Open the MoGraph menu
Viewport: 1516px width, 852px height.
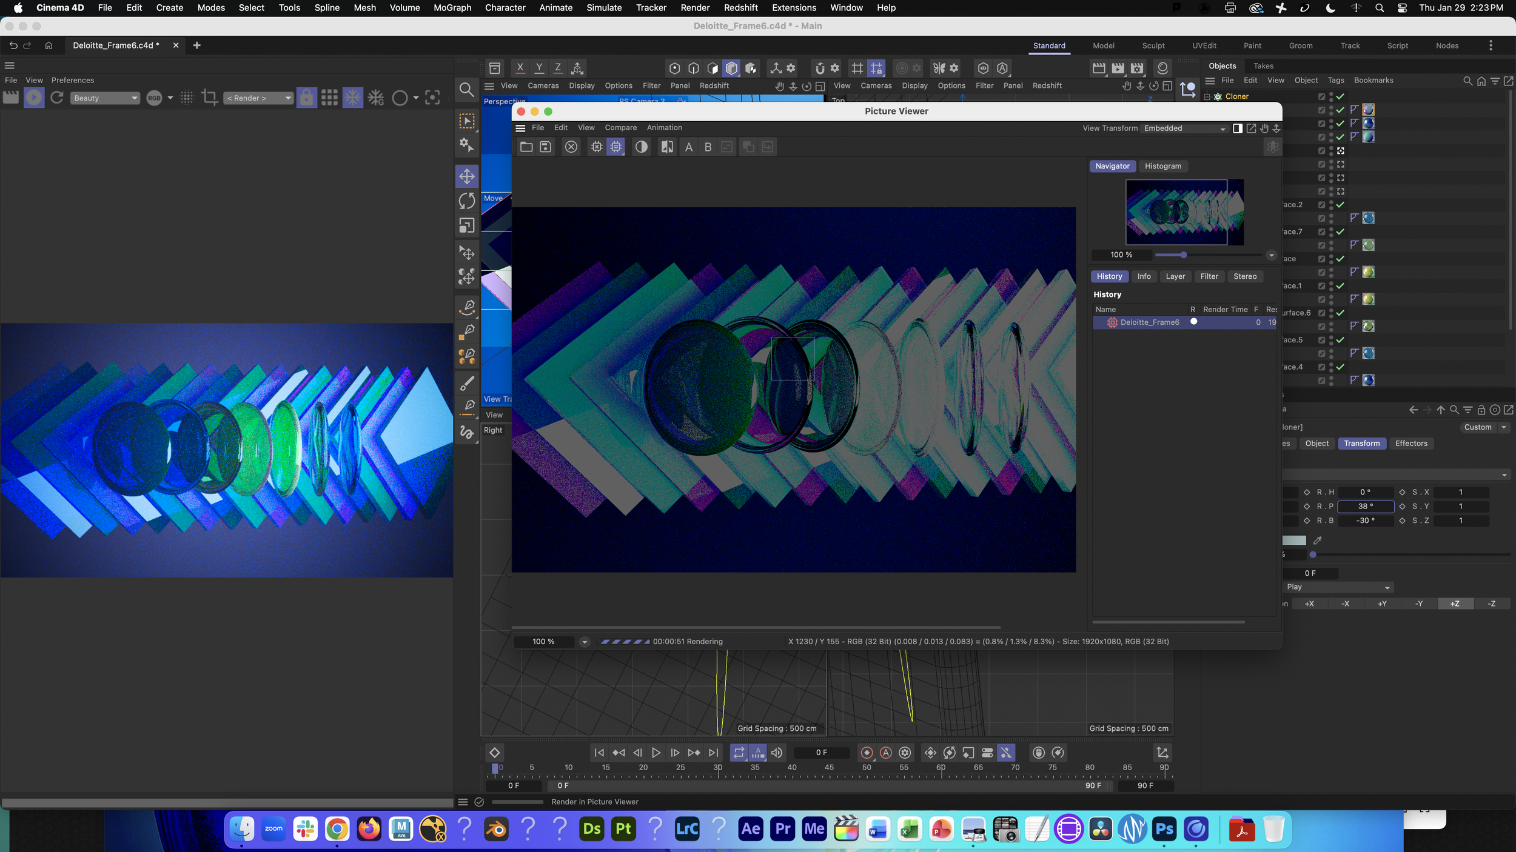tap(452, 8)
